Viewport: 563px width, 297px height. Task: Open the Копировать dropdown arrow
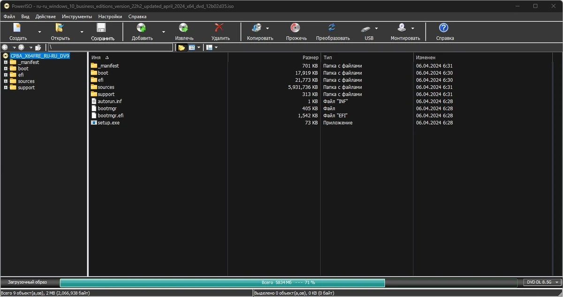pyautogui.click(x=267, y=28)
